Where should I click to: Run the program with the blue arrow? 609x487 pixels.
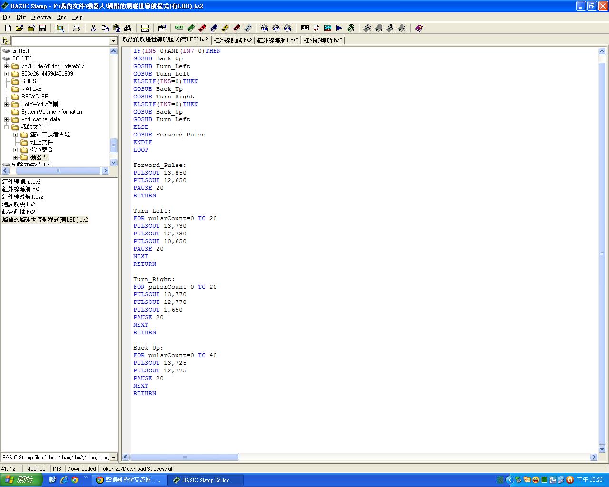339,29
